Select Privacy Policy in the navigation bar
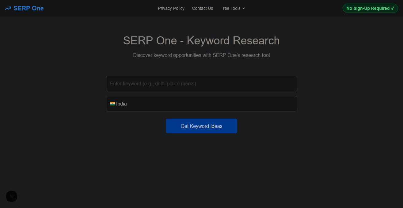403x208 pixels. [x=171, y=8]
